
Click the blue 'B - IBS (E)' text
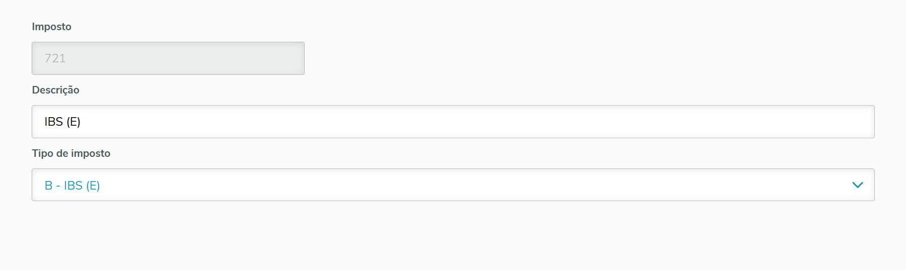(72, 186)
